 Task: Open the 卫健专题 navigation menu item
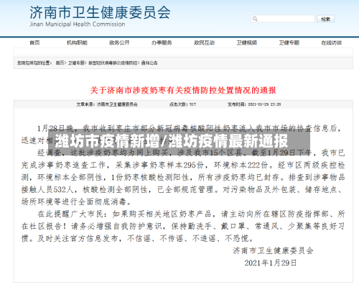click(289, 42)
